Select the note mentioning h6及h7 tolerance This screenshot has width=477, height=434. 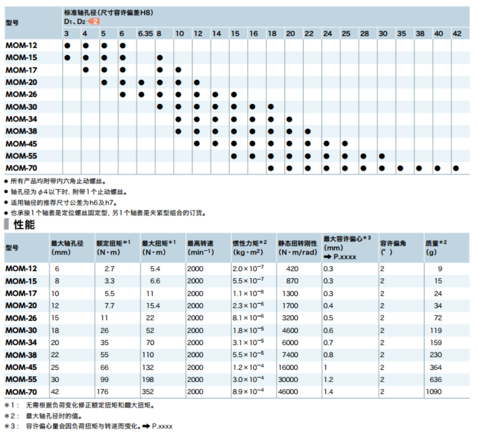64,203
